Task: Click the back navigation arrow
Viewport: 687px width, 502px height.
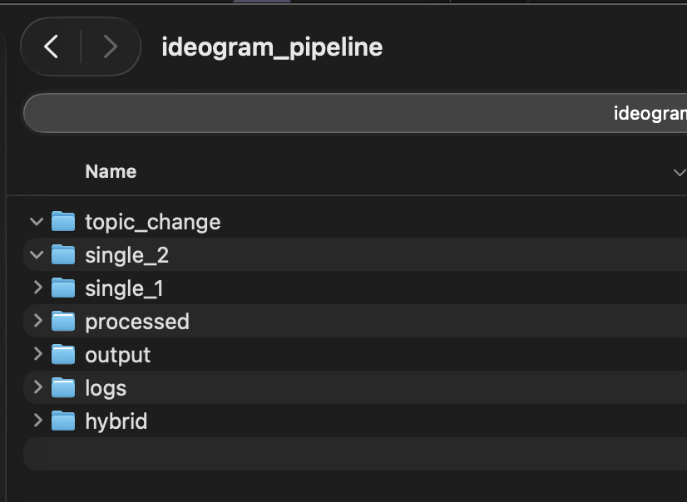Action: coord(51,47)
